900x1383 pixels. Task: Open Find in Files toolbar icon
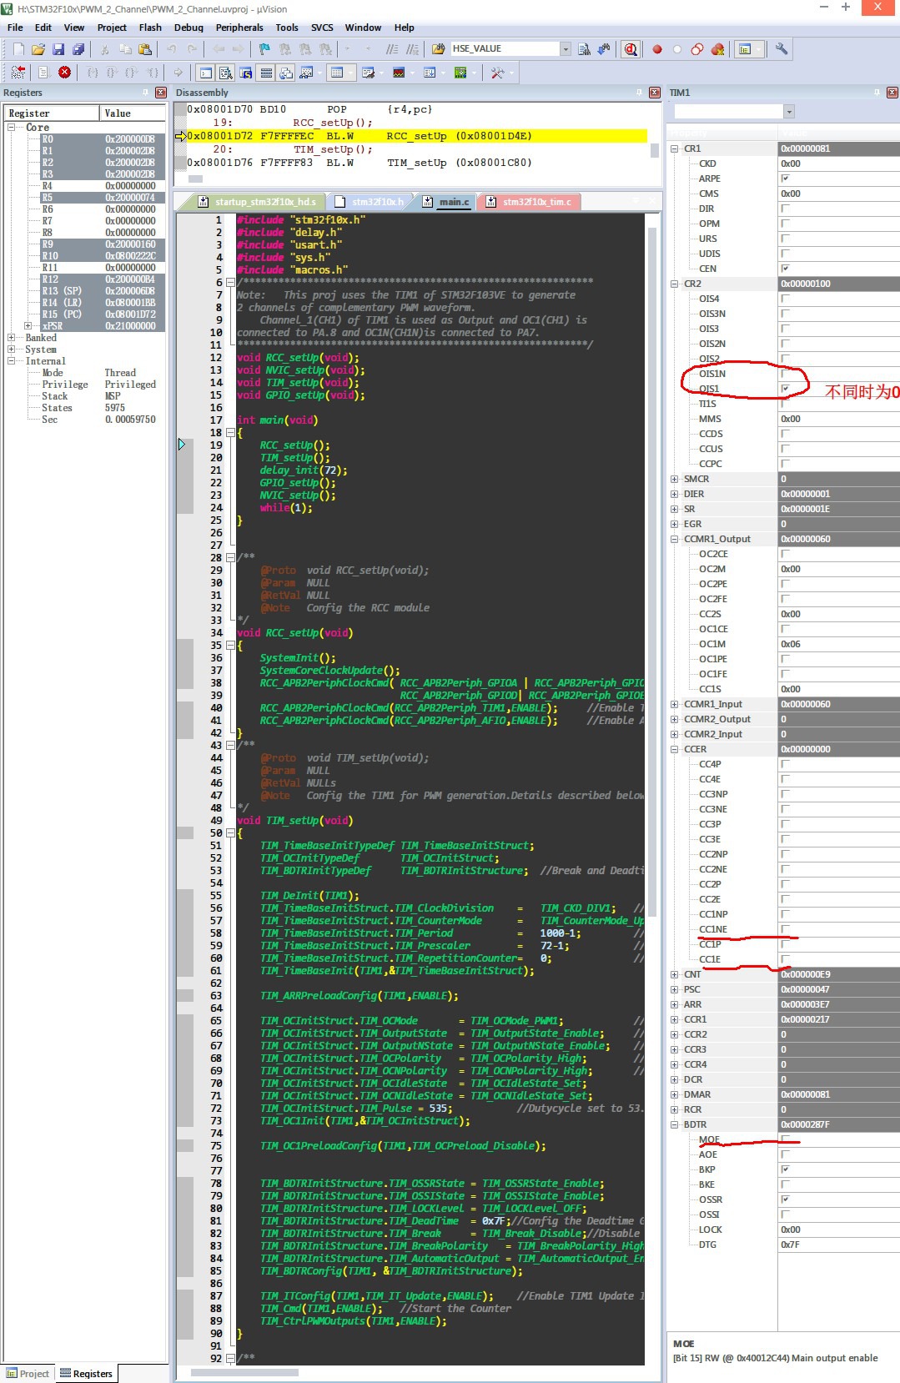click(438, 49)
